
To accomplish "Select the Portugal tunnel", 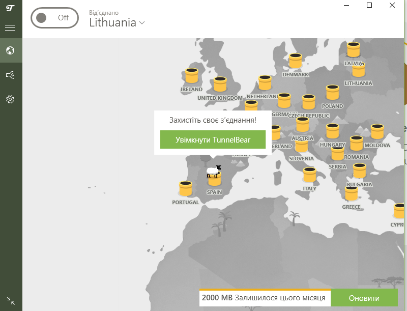I will point(186,188).
